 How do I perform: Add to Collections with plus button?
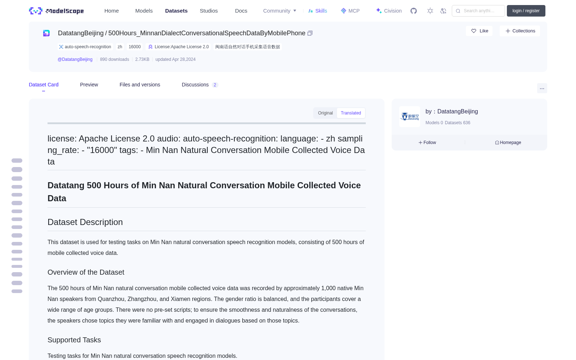[520, 31]
